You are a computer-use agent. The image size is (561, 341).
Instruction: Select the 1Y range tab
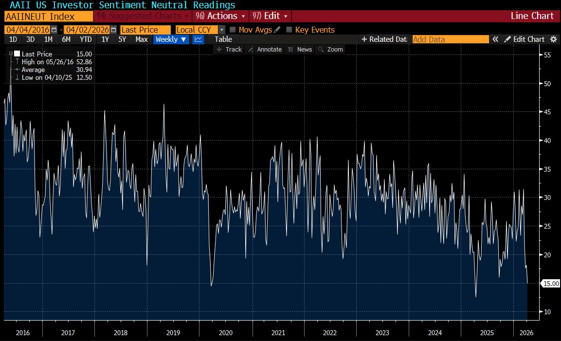click(105, 39)
